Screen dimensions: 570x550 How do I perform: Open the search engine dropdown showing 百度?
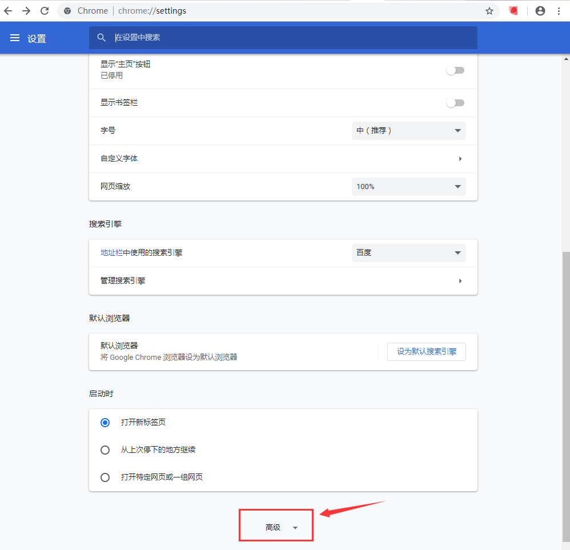(x=408, y=253)
